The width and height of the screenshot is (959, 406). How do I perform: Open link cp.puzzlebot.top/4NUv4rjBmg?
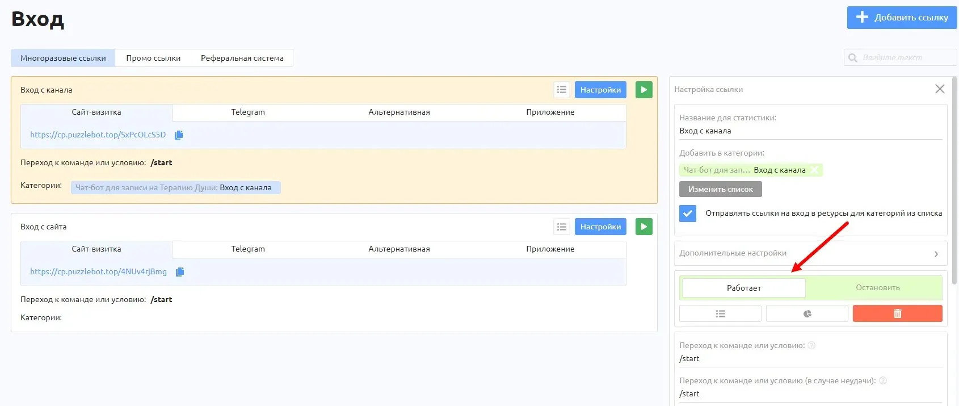(x=99, y=272)
